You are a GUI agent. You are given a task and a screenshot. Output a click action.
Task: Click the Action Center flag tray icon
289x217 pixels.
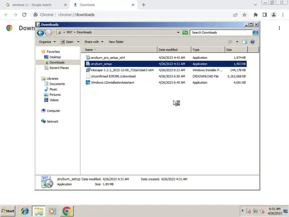[249, 211]
